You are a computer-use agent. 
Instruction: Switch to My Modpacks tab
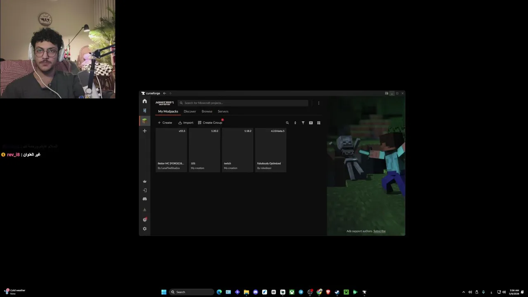click(168, 111)
